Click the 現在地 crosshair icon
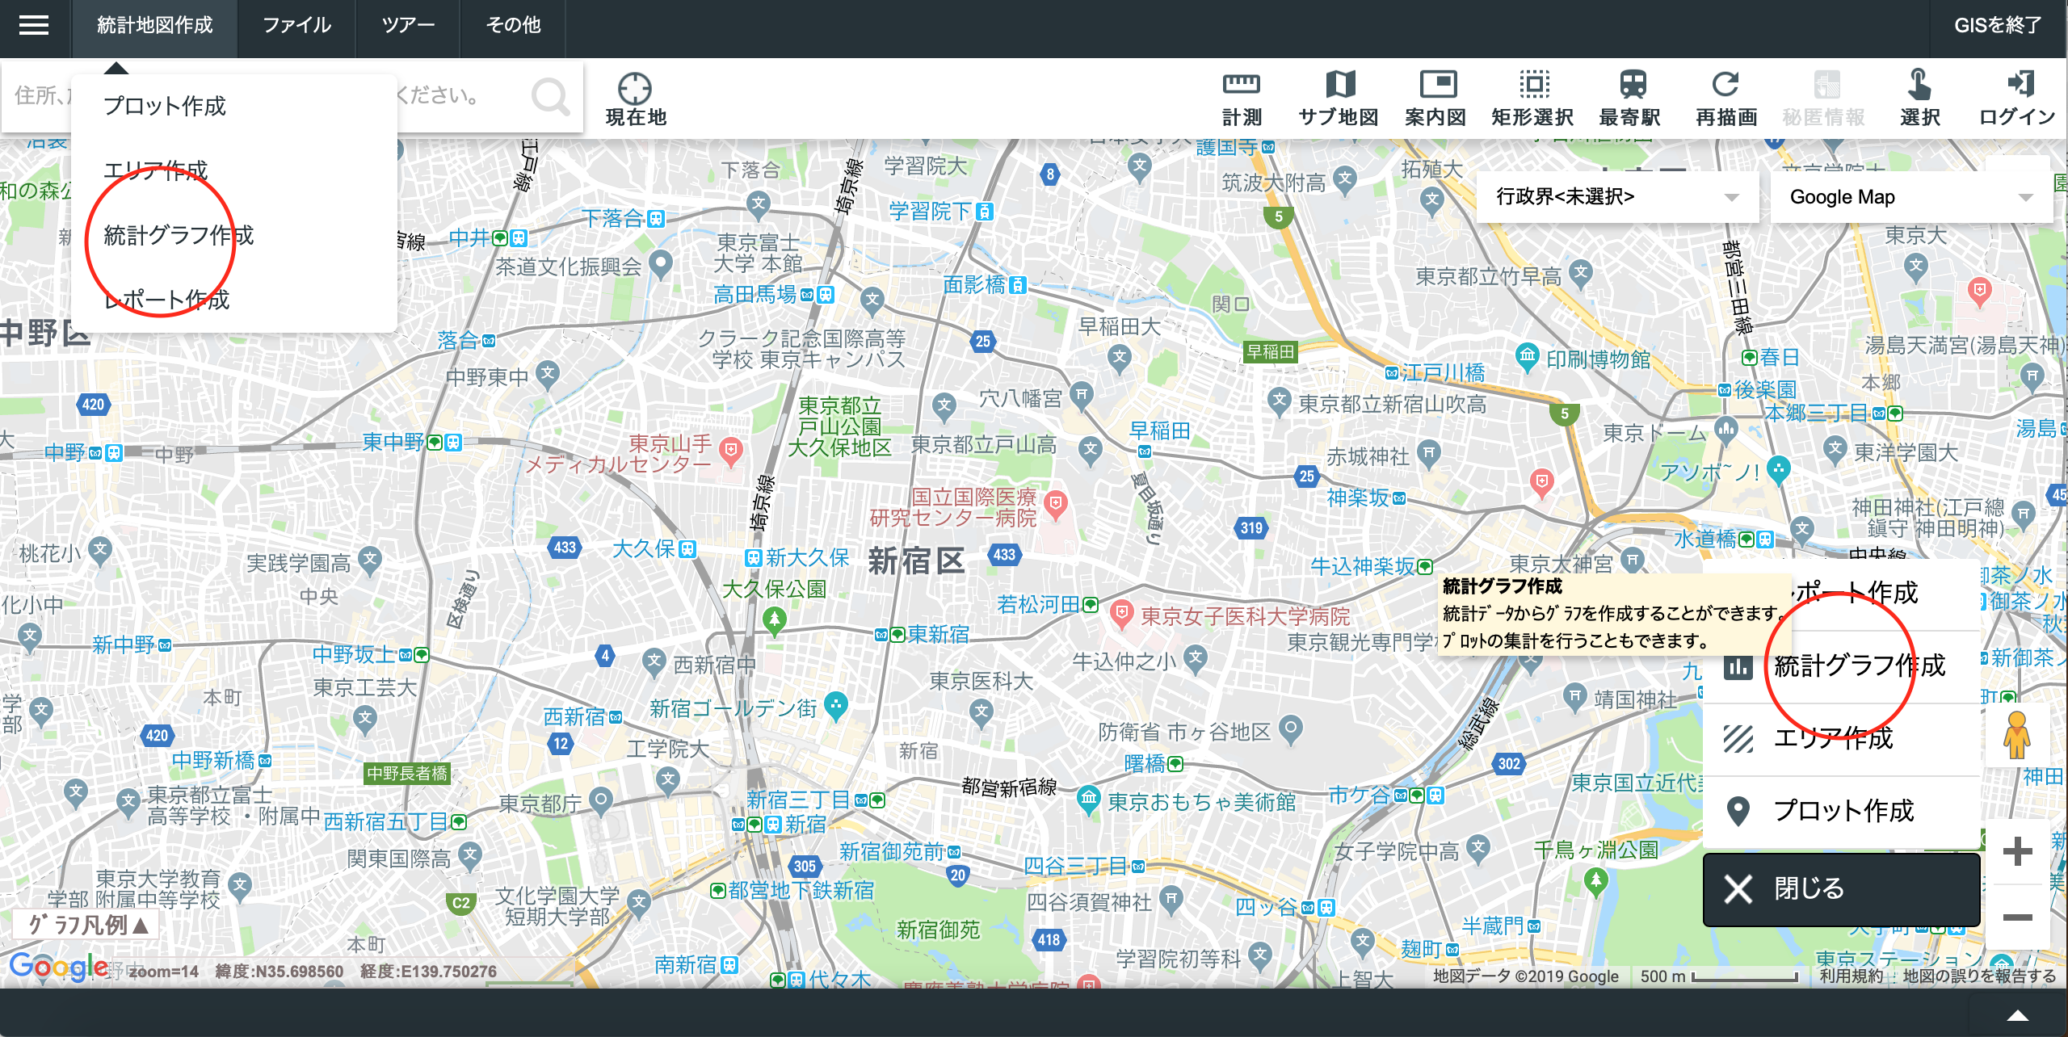2068x1037 pixels. pyautogui.click(x=635, y=89)
